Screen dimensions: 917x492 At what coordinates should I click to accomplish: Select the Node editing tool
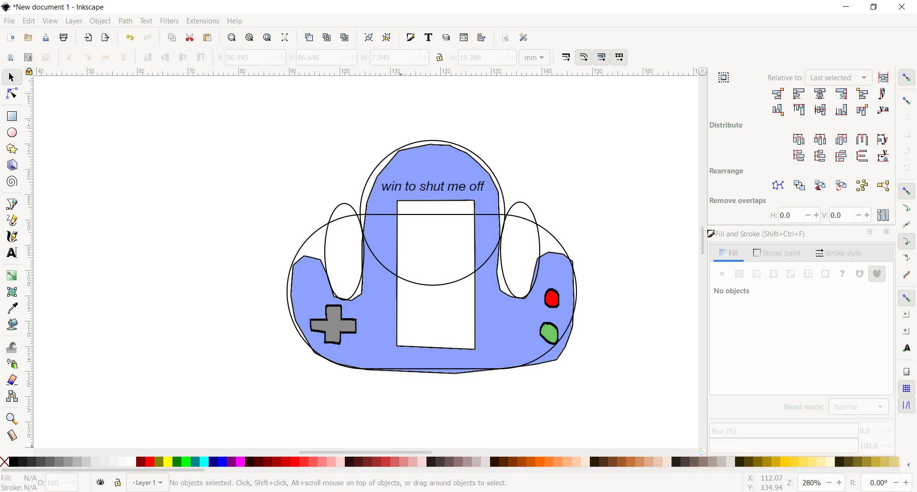(11, 94)
